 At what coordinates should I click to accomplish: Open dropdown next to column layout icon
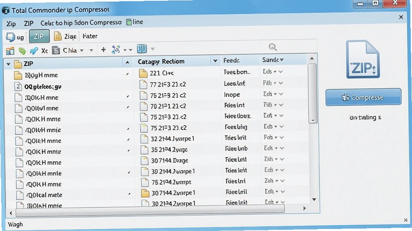(x=152, y=49)
